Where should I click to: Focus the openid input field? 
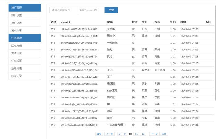(x=91, y=10)
